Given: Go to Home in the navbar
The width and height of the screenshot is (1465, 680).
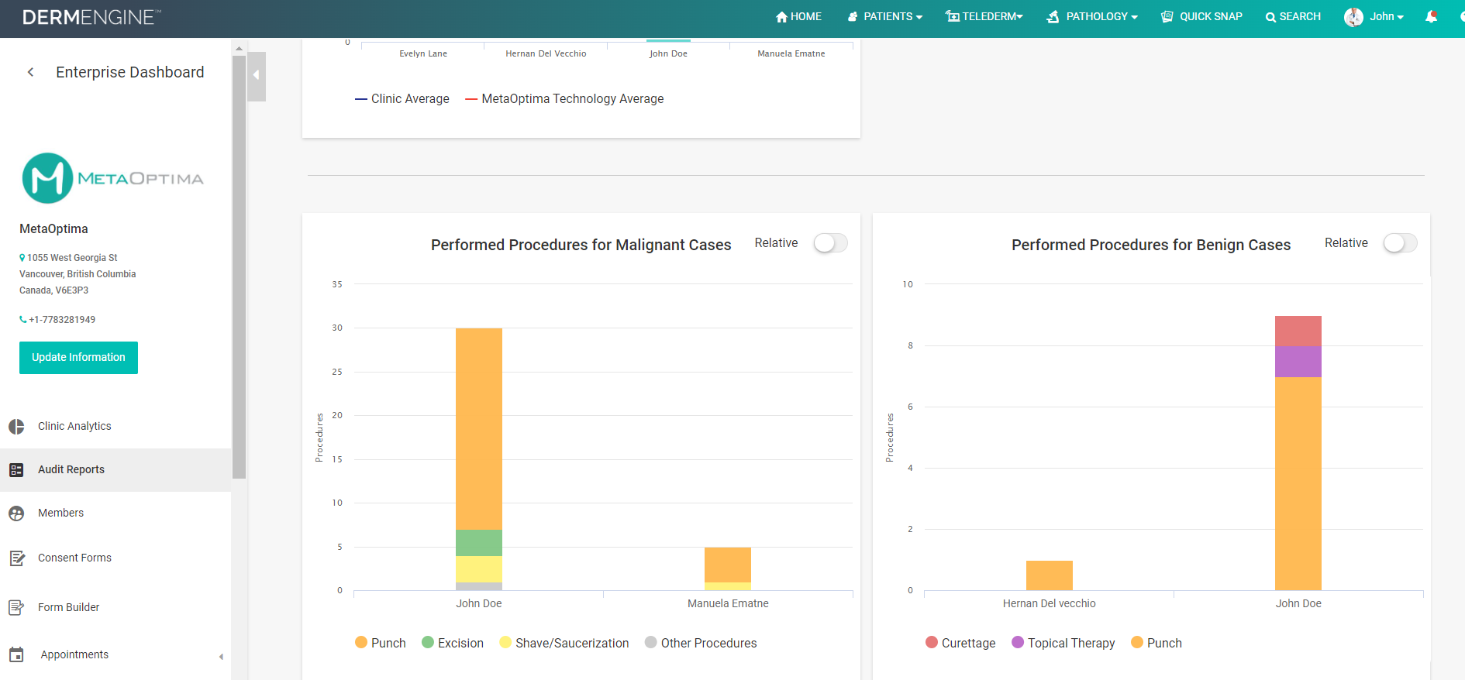Looking at the screenshot, I should (x=798, y=17).
